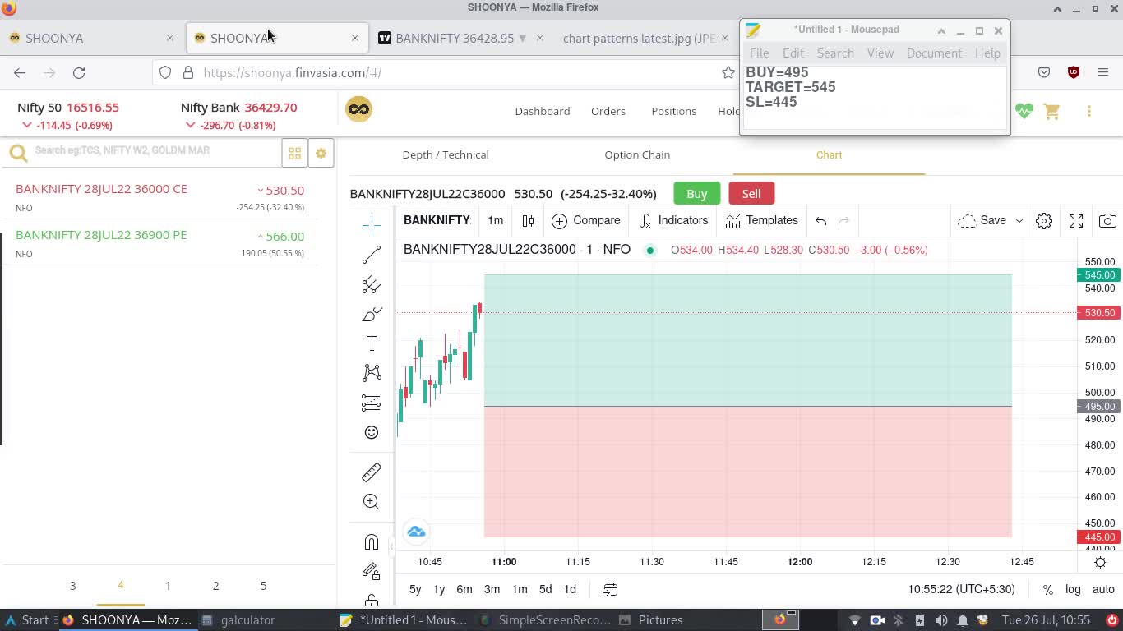This screenshot has height=631, width=1123.
Task: Open go-to-date calendar icon
Action: (610, 589)
